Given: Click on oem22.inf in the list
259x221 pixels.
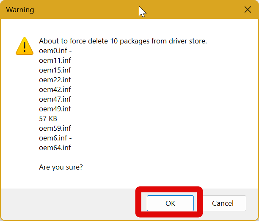Looking at the screenshot, I should point(55,80).
